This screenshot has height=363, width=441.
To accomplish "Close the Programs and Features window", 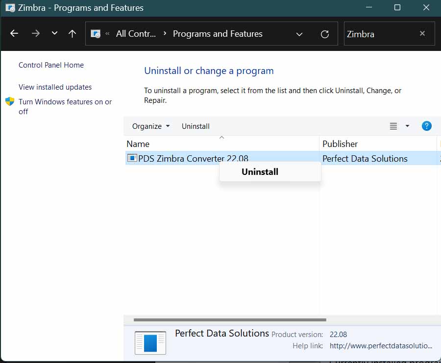I will [426, 7].
